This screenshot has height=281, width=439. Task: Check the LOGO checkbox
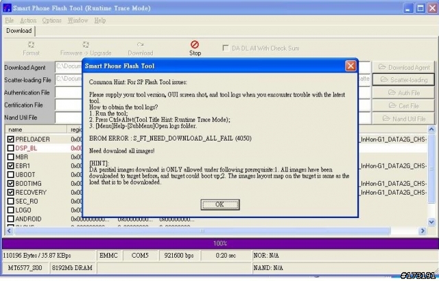(11, 210)
